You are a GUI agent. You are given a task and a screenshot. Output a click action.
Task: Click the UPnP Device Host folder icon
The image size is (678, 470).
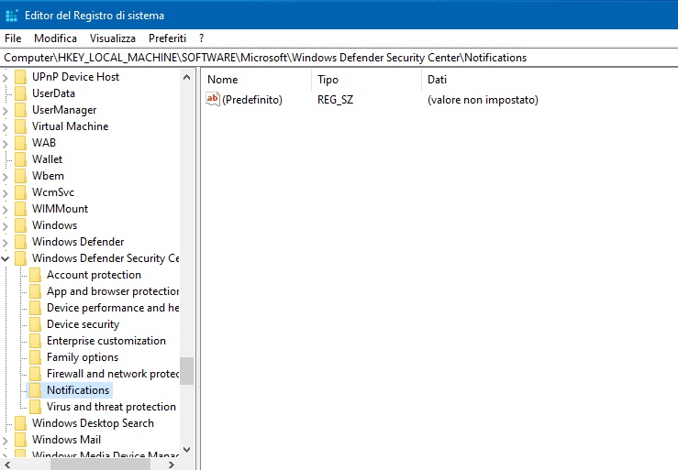pyautogui.click(x=21, y=77)
